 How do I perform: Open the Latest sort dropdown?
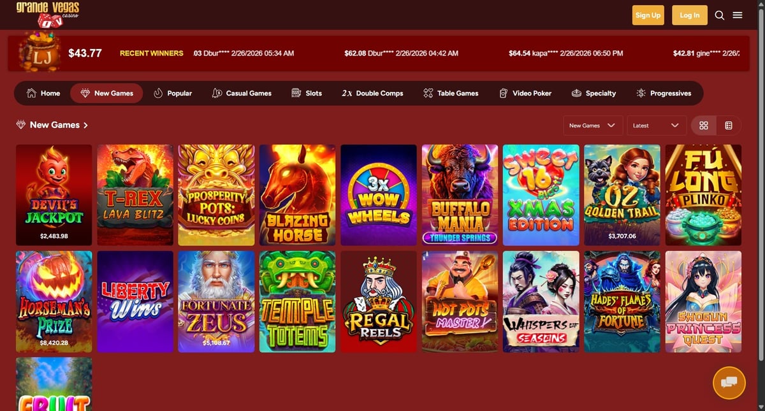pos(657,126)
